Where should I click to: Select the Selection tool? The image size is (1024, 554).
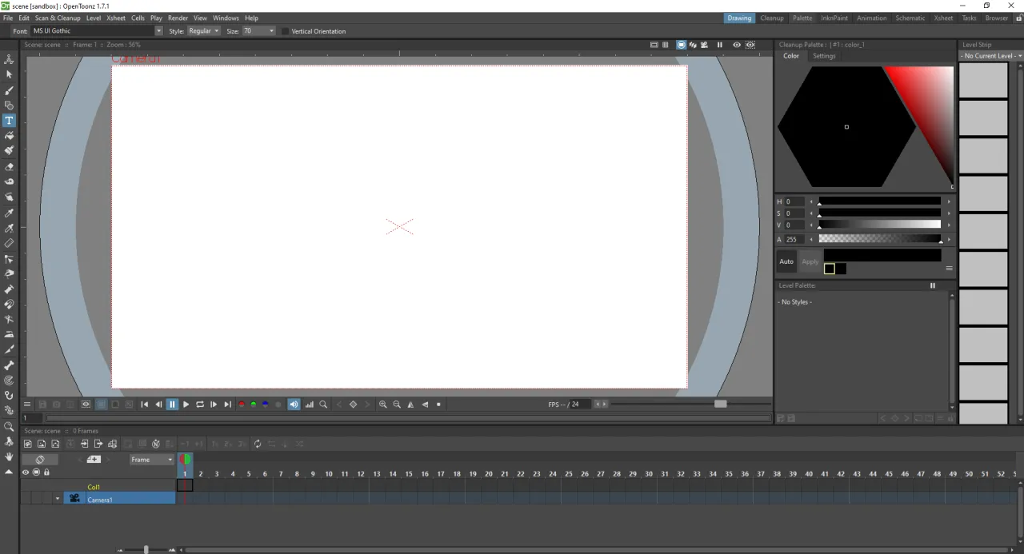point(9,74)
